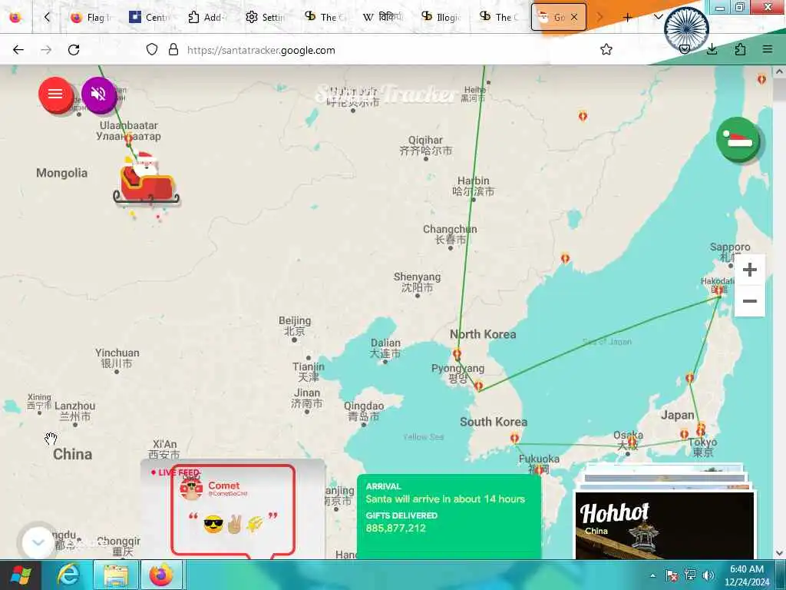Open the volume tray icon
This screenshot has height=590, width=786.
point(708,575)
